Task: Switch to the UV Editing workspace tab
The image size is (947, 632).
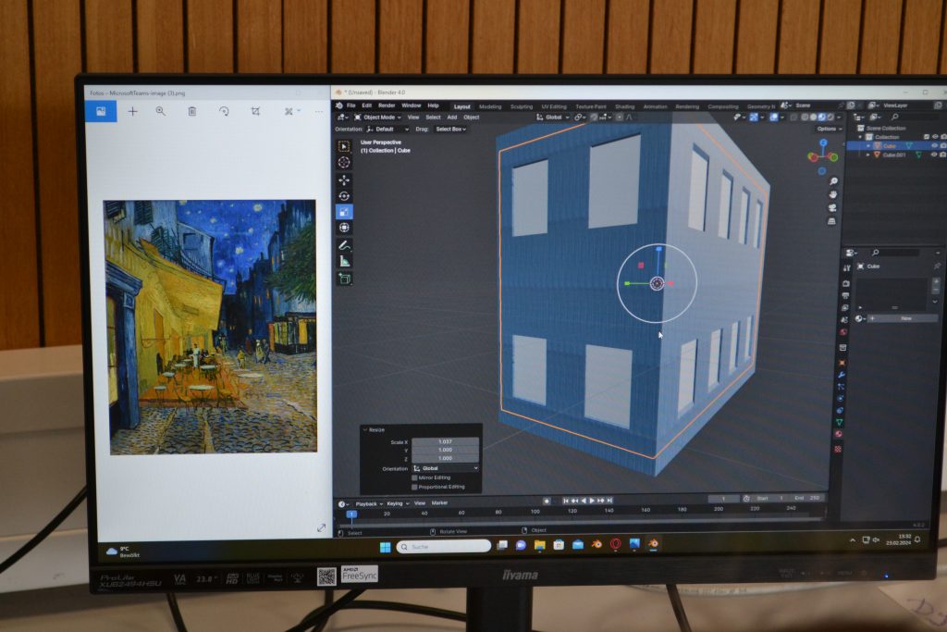Action: (x=554, y=107)
